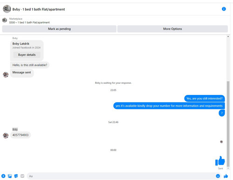The height and width of the screenshot is (180, 233).
Task: Click the chat vertical scrollbar thumb
Action: pyautogui.click(x=228, y=124)
